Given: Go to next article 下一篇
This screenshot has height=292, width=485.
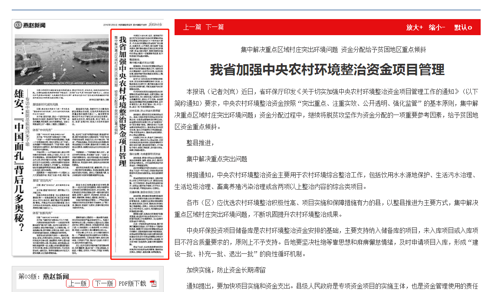Looking at the screenshot, I should (214, 27).
